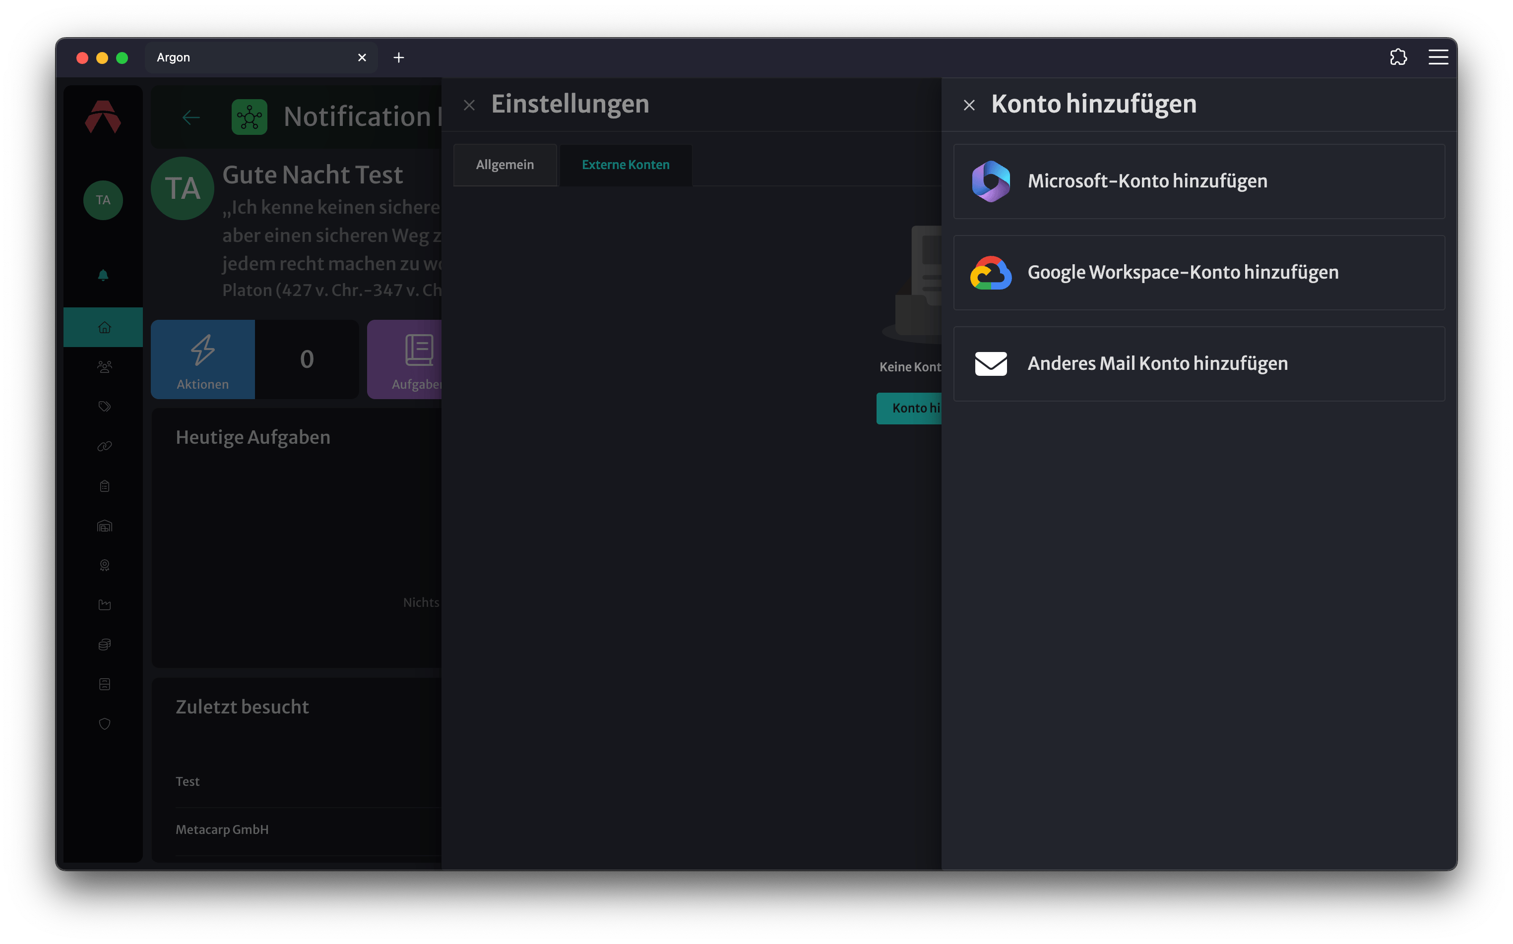1513x944 pixels.
Task: Click the back arrow in header
Action: (190, 117)
